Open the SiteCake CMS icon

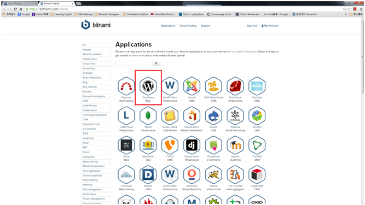click(257, 86)
